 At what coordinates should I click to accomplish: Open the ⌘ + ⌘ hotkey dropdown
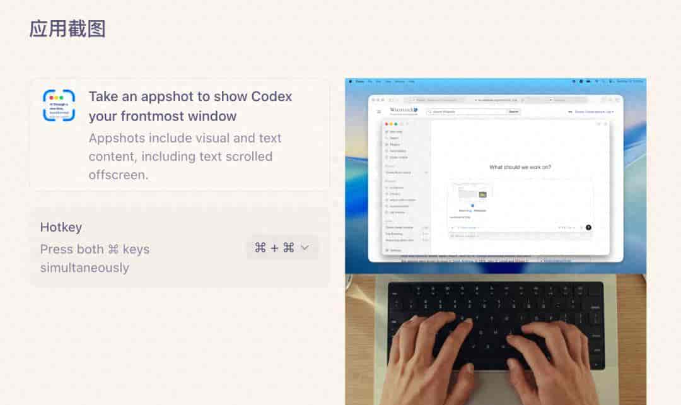click(282, 248)
